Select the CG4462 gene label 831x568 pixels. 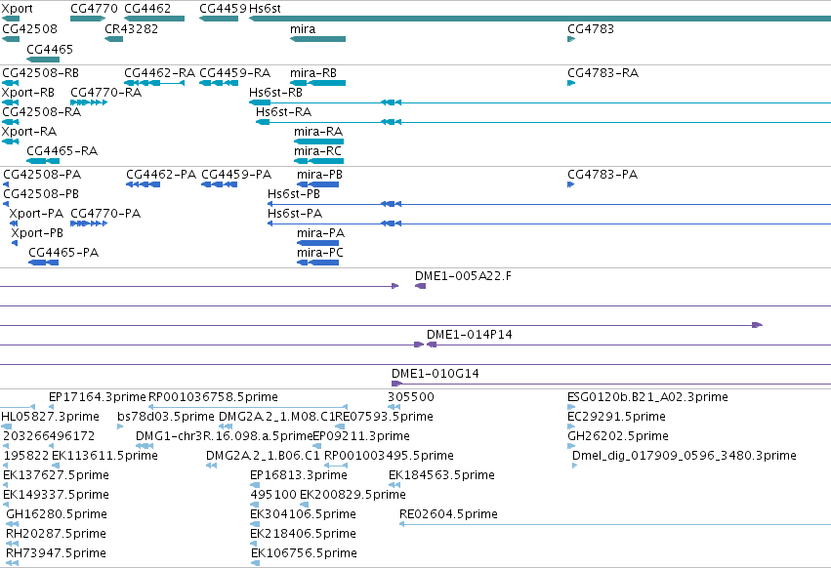(147, 9)
